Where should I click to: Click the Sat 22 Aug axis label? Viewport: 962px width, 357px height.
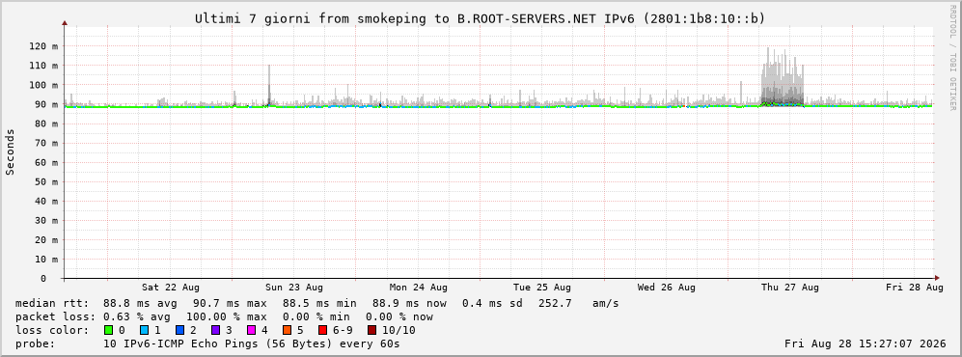click(171, 288)
